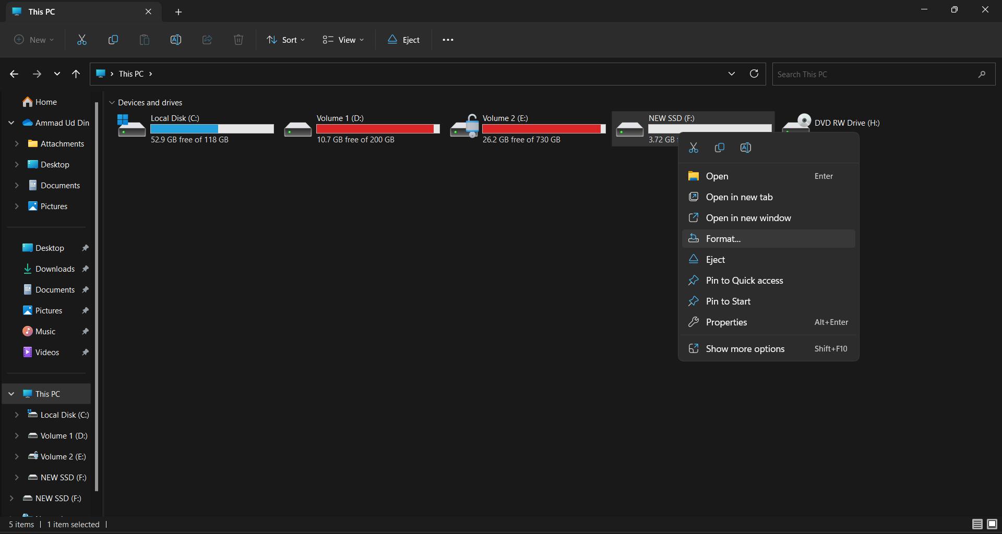Click the Copy icon in the context menu
The width and height of the screenshot is (1002, 534).
[719, 148]
